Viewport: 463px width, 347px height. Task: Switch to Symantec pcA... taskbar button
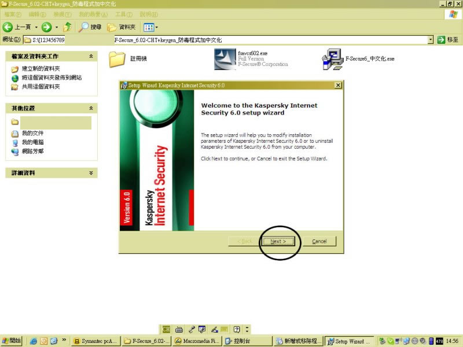click(96, 341)
